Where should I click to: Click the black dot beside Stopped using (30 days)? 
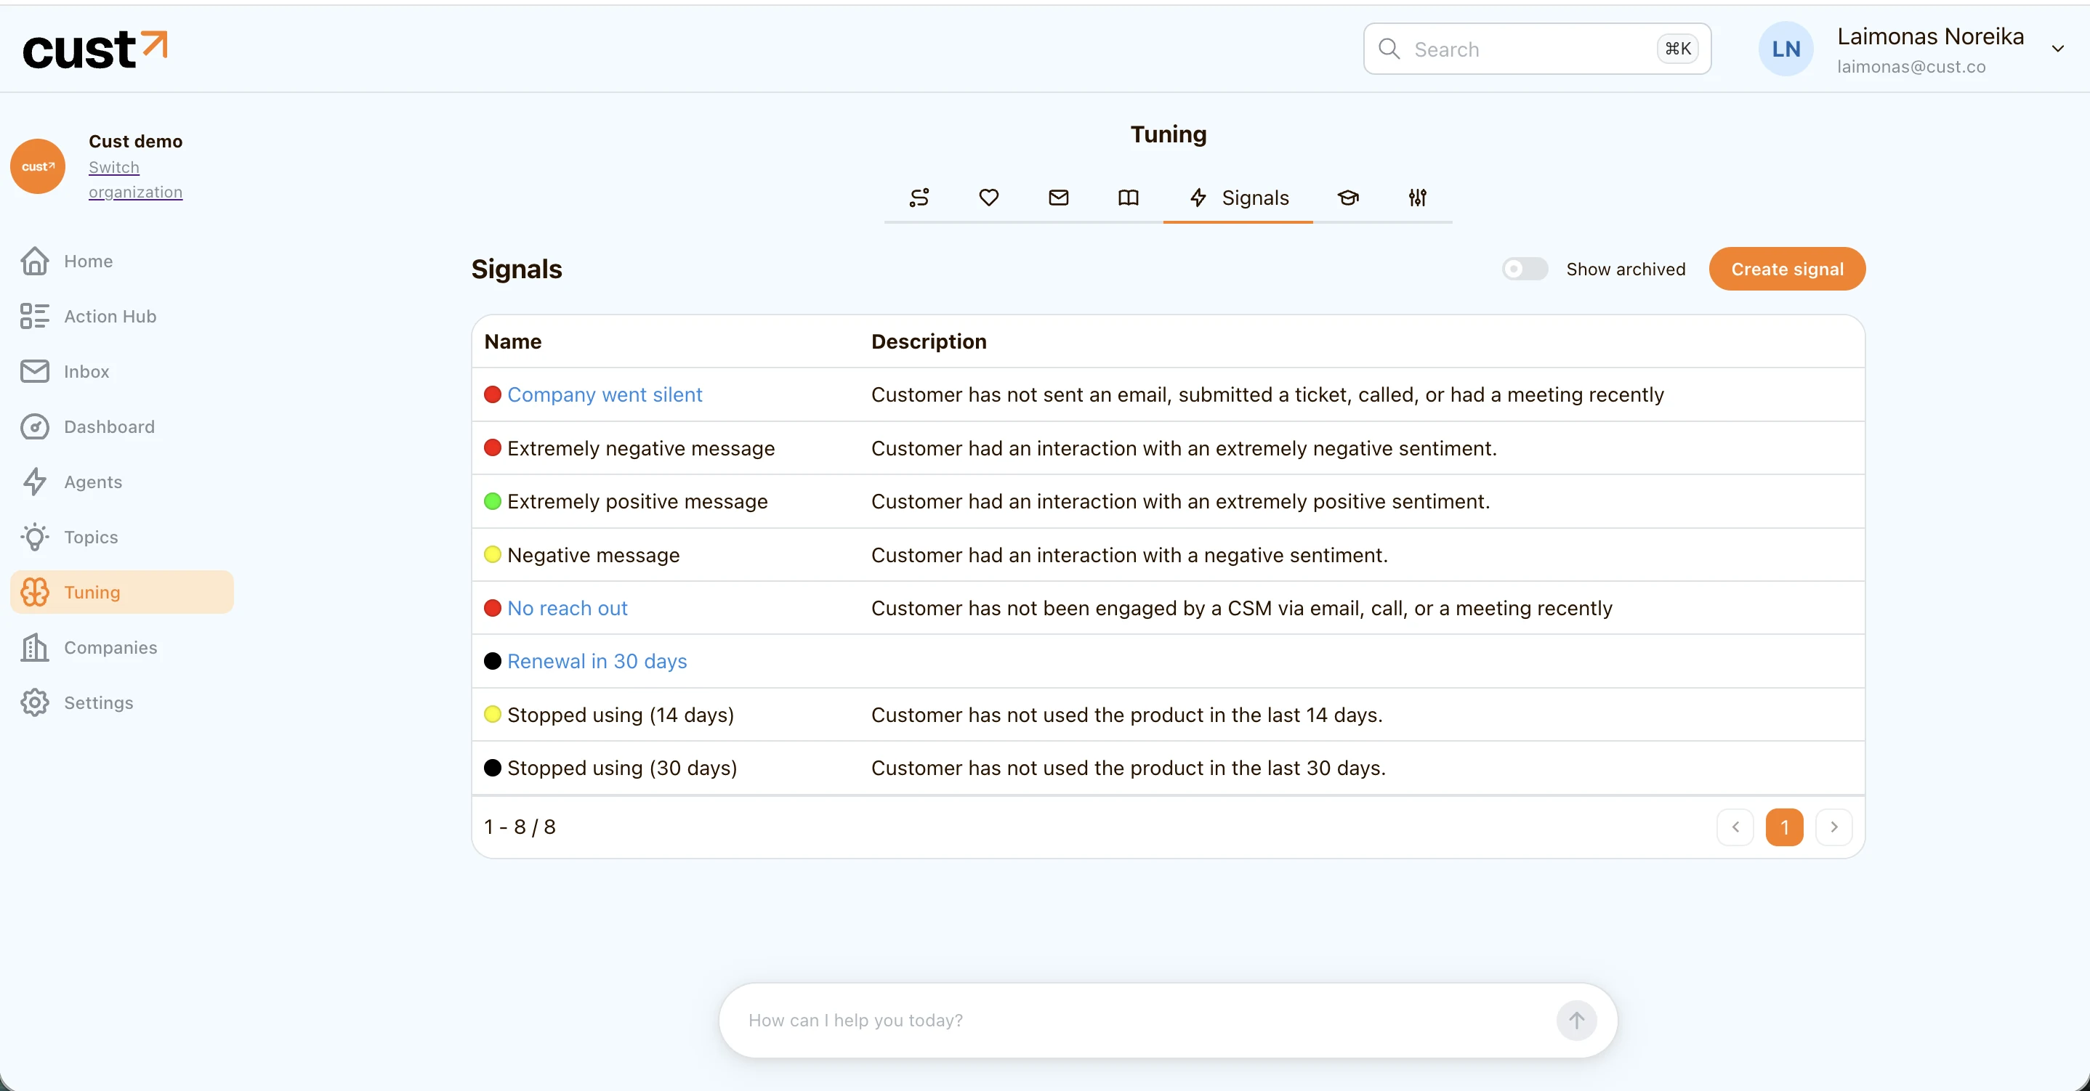point(493,767)
